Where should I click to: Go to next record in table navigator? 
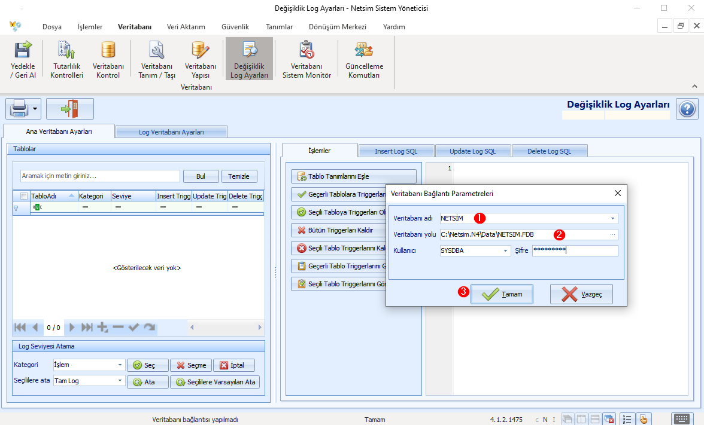pyautogui.click(x=72, y=328)
